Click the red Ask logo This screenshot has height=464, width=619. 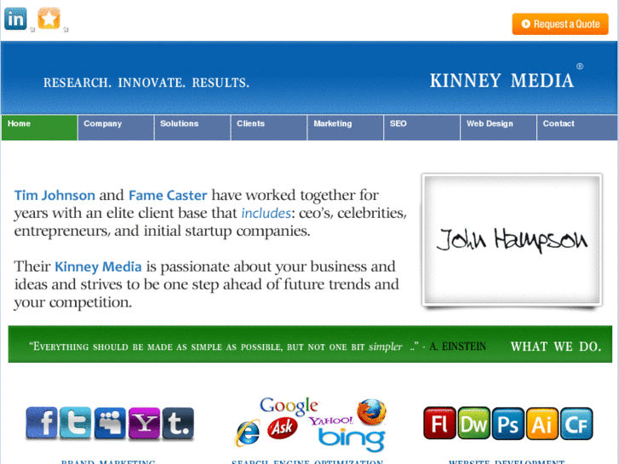[x=283, y=428]
